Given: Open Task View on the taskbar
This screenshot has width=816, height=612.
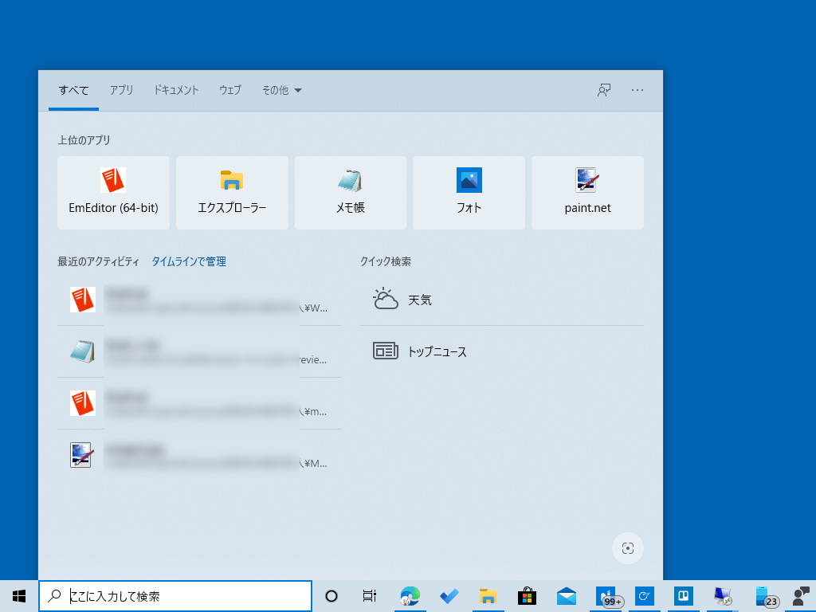Looking at the screenshot, I should click(x=369, y=595).
